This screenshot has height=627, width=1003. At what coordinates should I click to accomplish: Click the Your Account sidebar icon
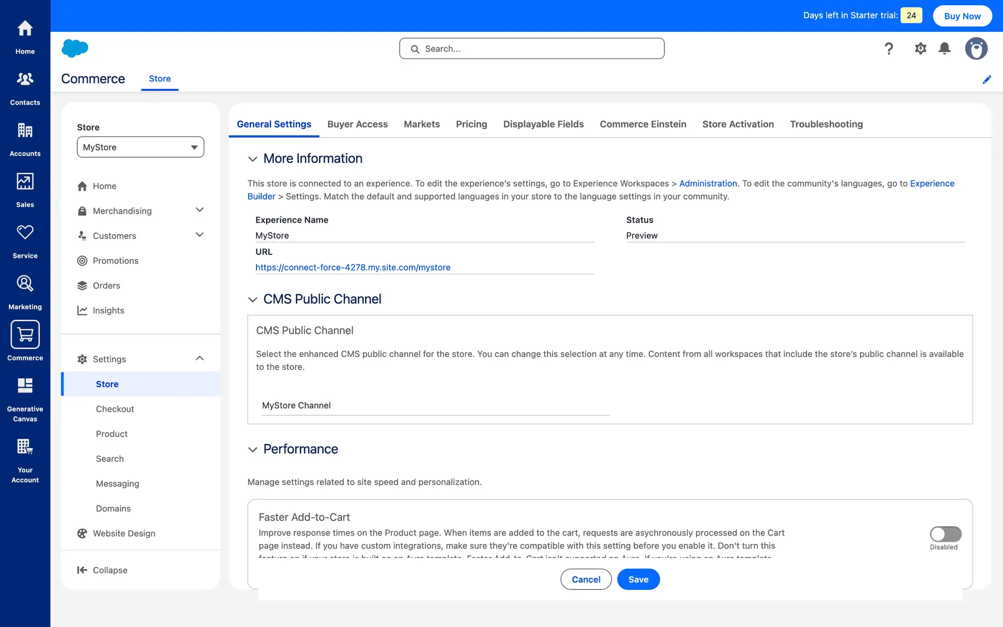pyautogui.click(x=25, y=460)
